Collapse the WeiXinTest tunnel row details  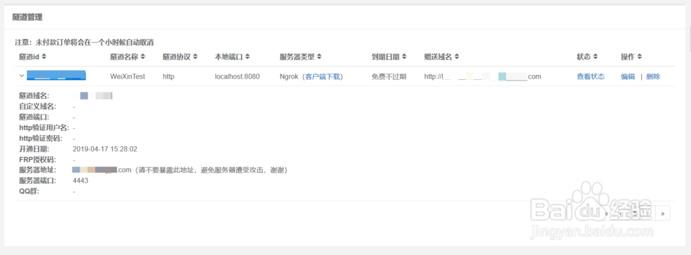coord(21,76)
